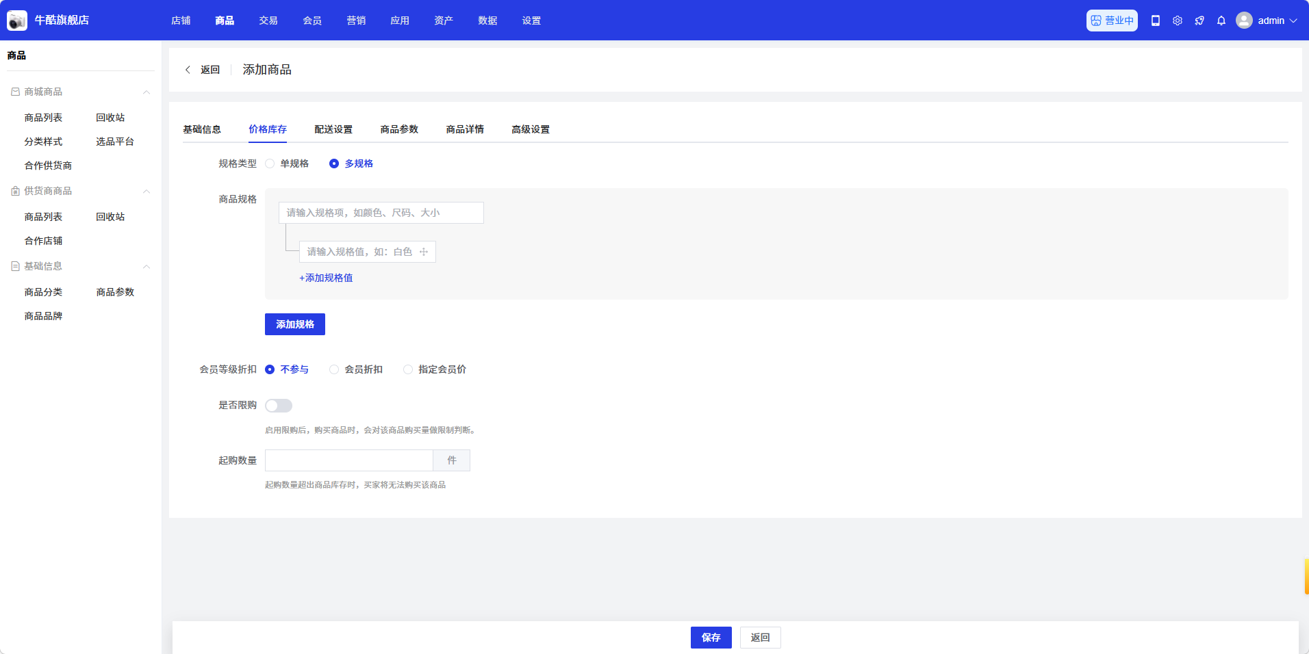Select the 指定会员价 radio option
Viewport: 1309px width, 654px height.
tap(408, 369)
